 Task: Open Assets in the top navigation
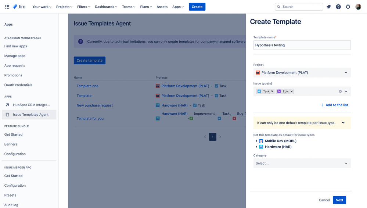[162, 7]
